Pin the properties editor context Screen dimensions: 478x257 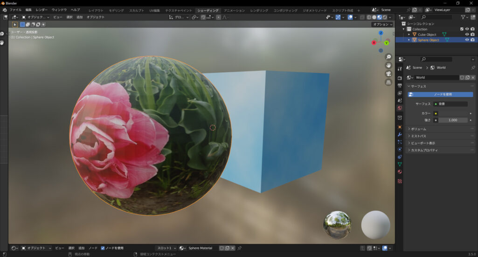click(473, 67)
